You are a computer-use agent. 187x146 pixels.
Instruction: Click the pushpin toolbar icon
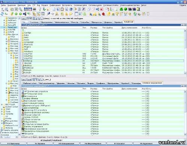(x=48, y=14)
